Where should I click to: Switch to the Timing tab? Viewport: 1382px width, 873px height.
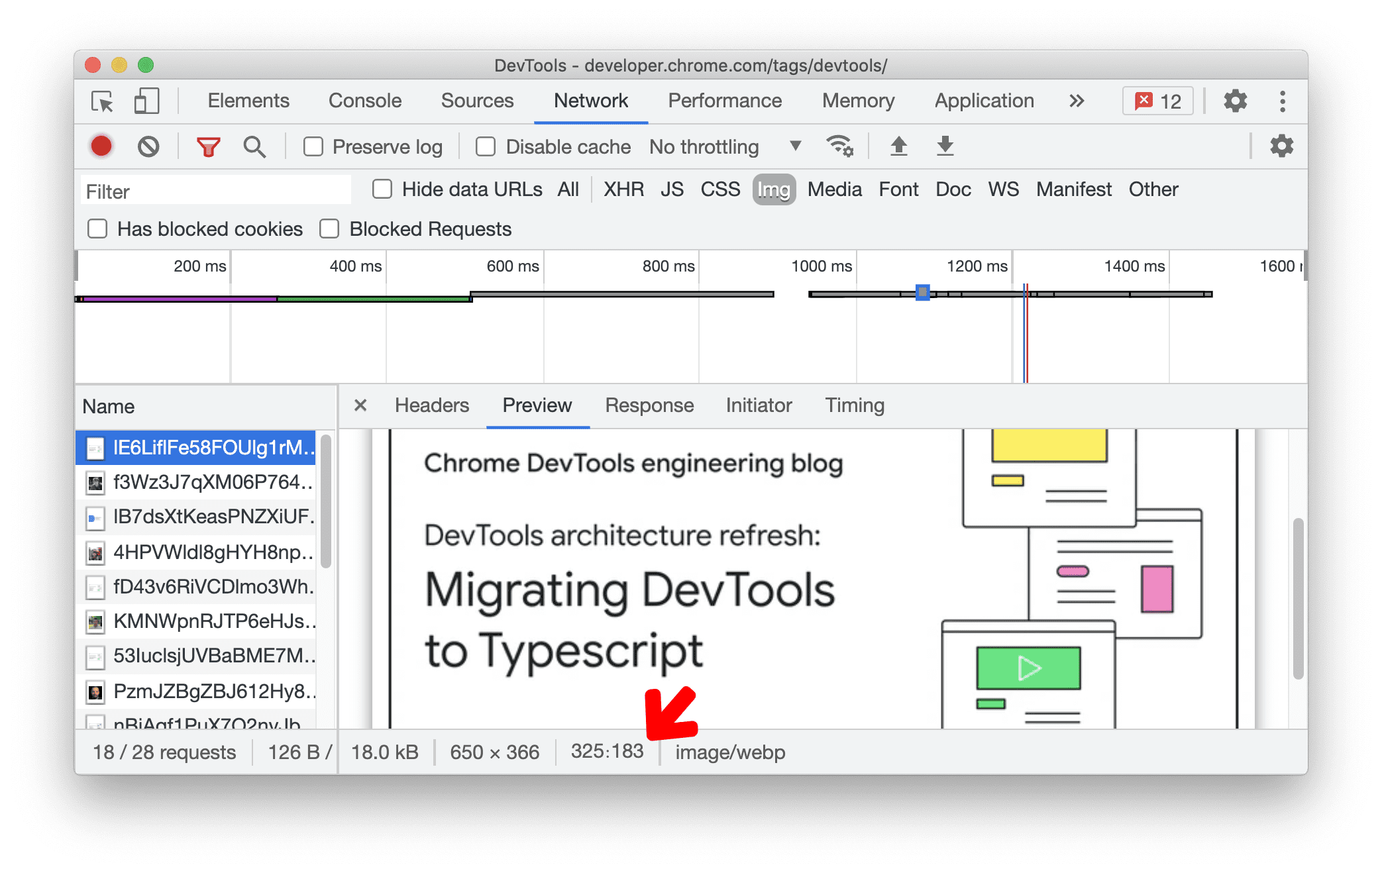854,406
